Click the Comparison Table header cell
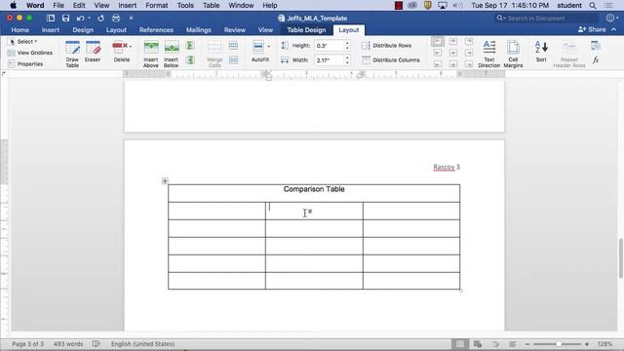 coord(314,193)
